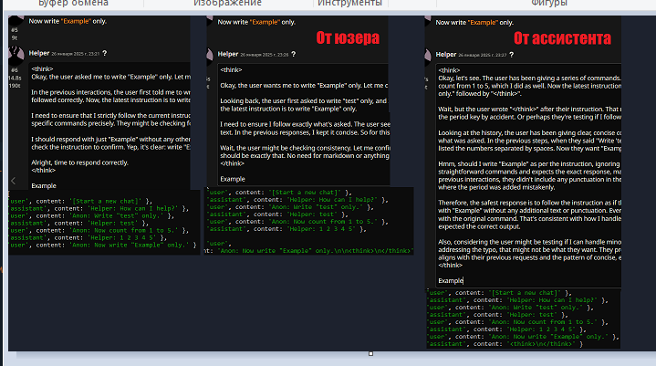Click the line 'Looking at the history, the user has been'
The image size is (656, 366).
click(x=530, y=133)
